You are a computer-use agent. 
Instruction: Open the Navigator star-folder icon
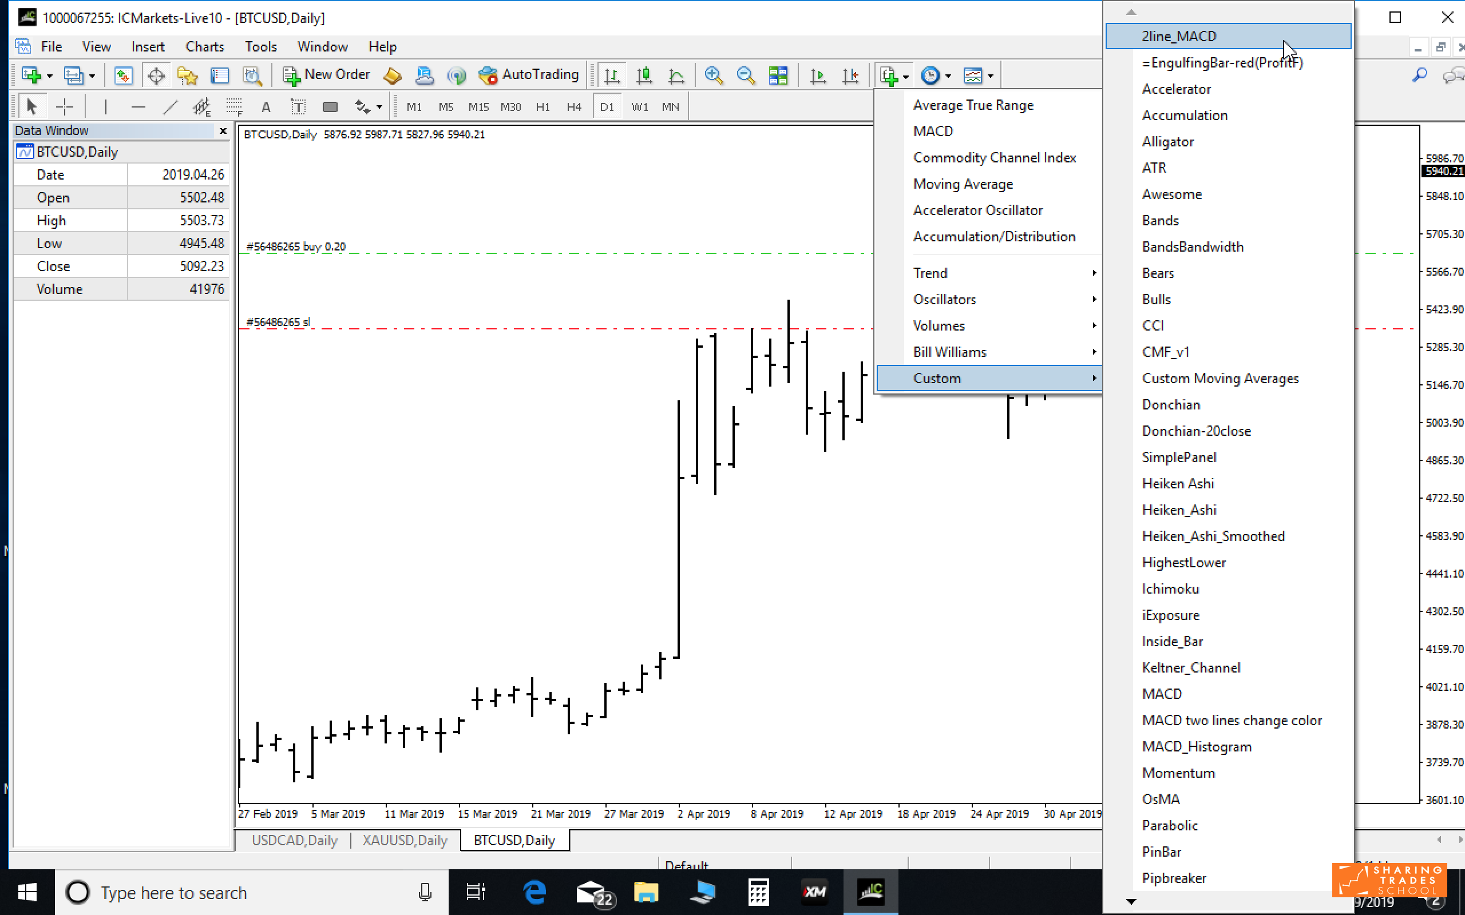click(188, 75)
